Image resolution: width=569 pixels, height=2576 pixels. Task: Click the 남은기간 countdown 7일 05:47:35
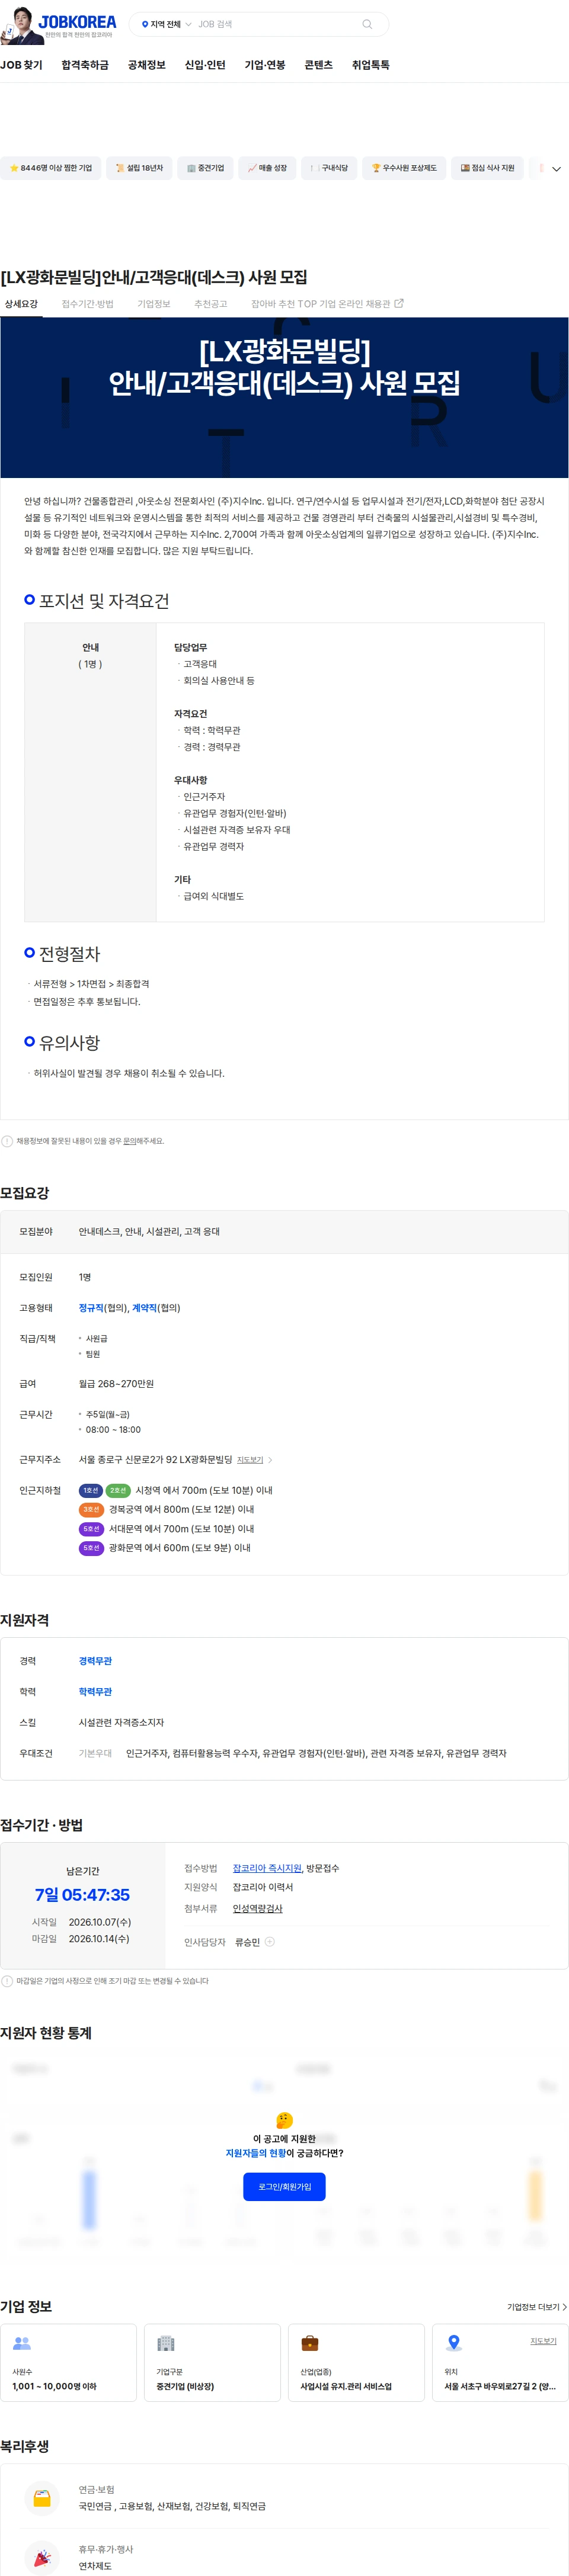pos(82,1895)
